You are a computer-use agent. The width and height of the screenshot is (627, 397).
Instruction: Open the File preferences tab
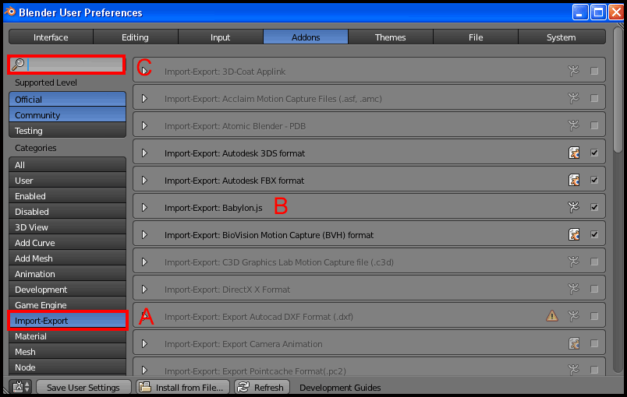tap(476, 37)
